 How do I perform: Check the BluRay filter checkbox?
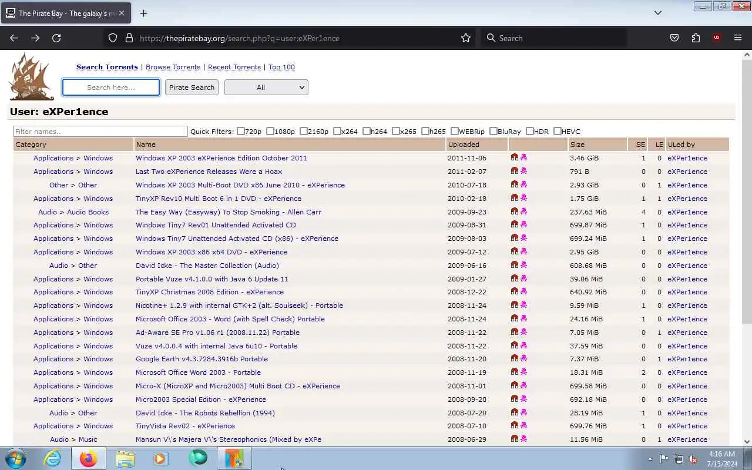pos(493,131)
